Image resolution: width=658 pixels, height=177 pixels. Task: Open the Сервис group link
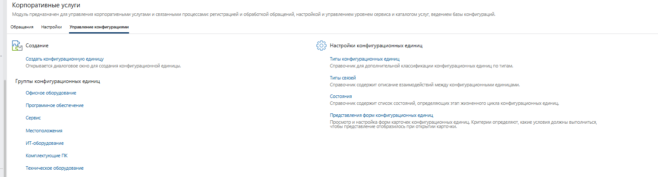(33, 118)
